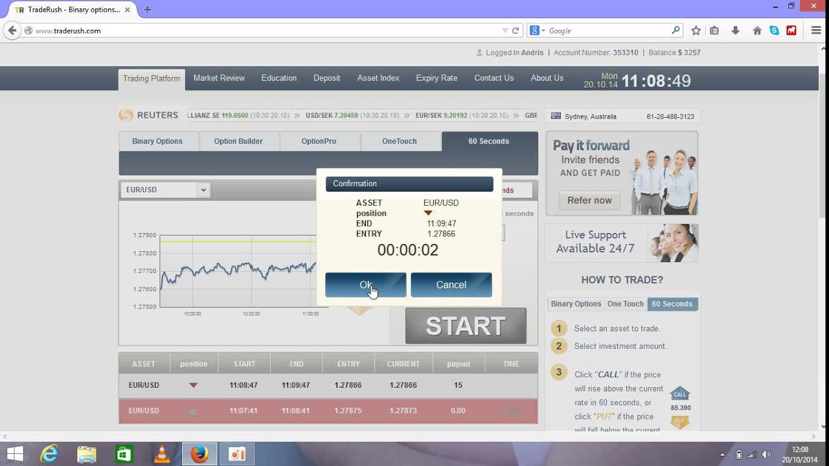Click the EUR/SEK 9.20192 ticker item
Image resolution: width=829 pixels, height=466 pixels.
tap(462, 115)
